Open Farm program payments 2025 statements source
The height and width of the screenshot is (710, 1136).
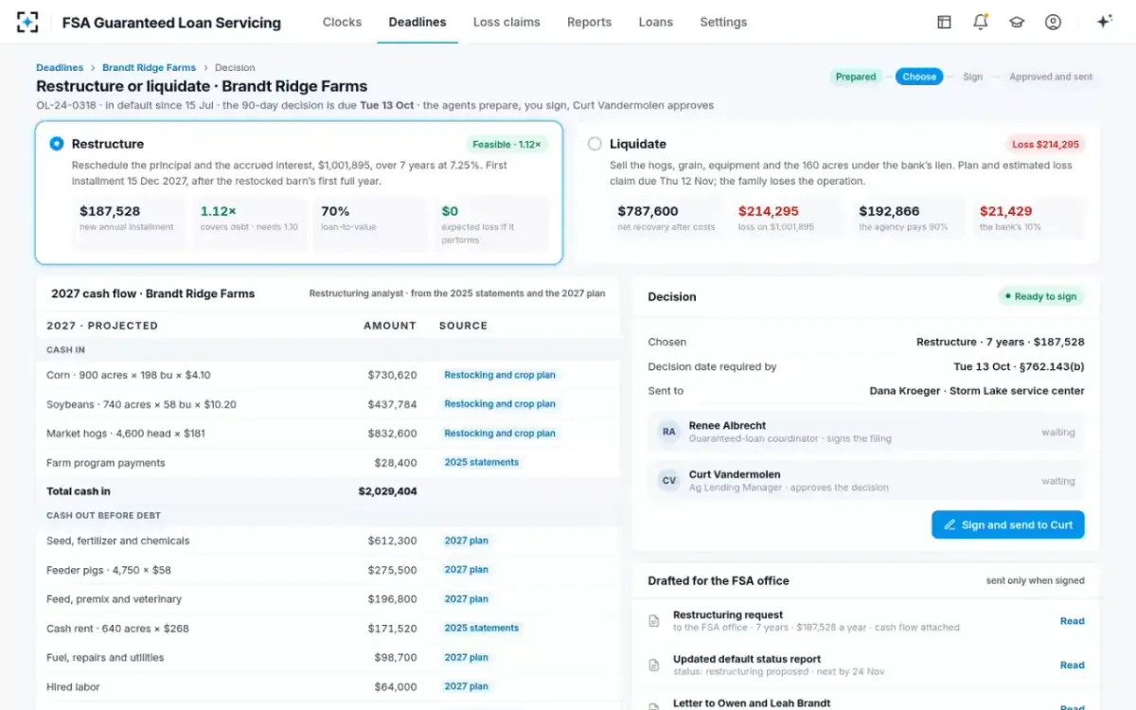tap(482, 463)
